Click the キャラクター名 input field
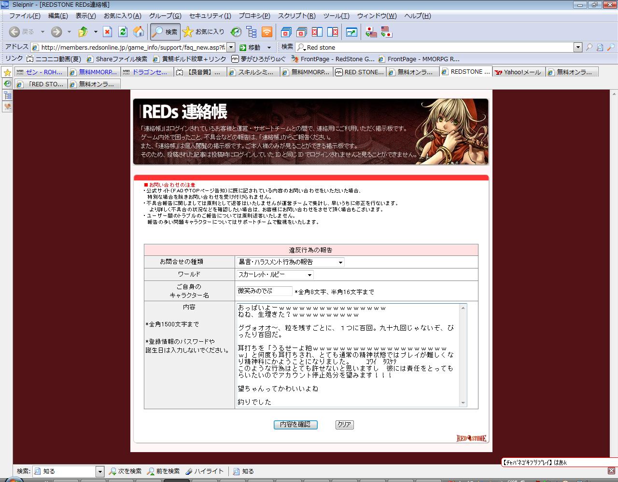 (x=265, y=291)
